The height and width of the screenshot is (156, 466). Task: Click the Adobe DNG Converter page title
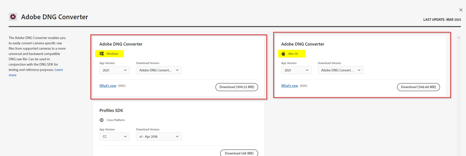(x=54, y=17)
